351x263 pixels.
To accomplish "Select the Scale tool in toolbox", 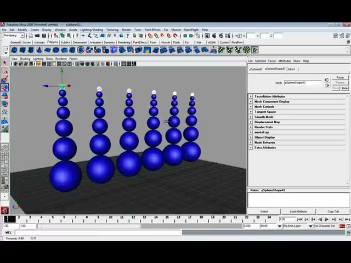I will click(5, 104).
